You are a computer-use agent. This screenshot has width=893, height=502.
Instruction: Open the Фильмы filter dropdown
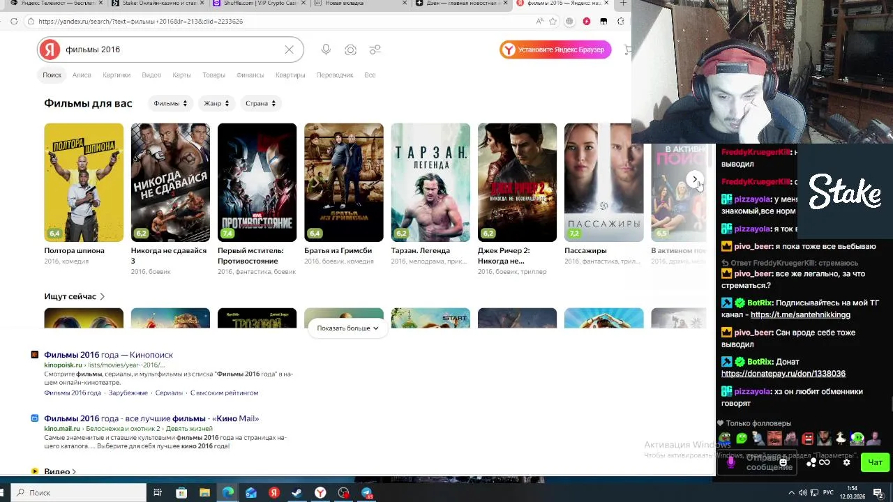[x=170, y=103]
